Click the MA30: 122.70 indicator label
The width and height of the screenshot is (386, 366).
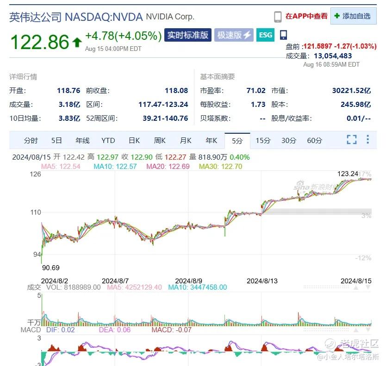[x=221, y=167]
